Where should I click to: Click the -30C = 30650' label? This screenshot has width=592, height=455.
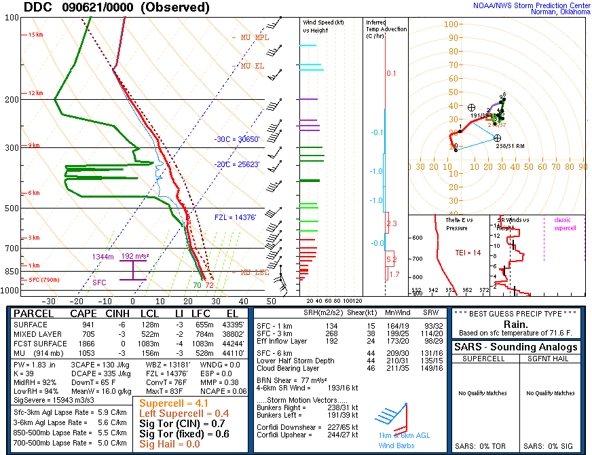[237, 139]
